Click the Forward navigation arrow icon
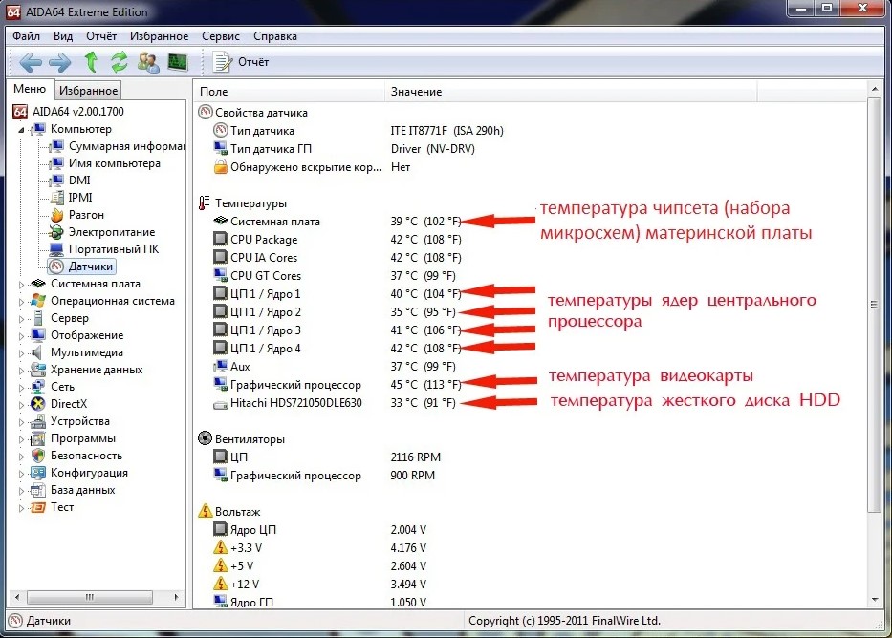 coord(59,62)
